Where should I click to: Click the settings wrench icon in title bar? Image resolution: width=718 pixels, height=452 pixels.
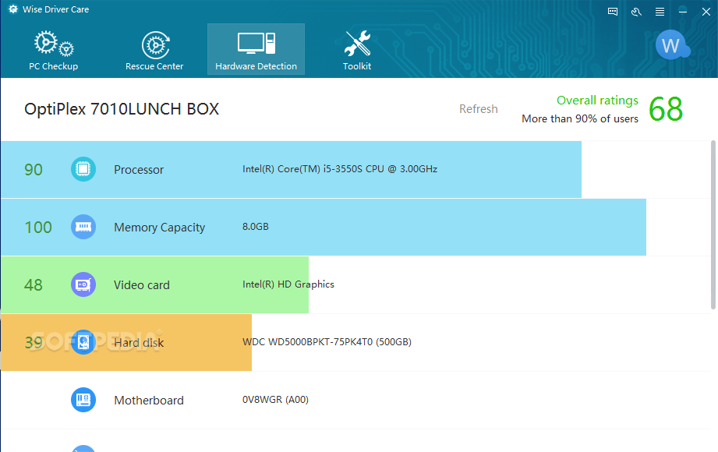(x=636, y=12)
